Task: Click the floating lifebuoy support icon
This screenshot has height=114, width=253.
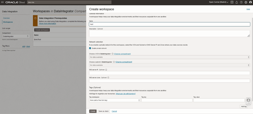Action: [249, 100]
